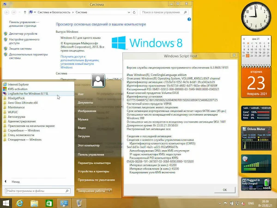Open Загрузки from the Start menu
Viewport: 277px width, 208px height.
[84, 136]
